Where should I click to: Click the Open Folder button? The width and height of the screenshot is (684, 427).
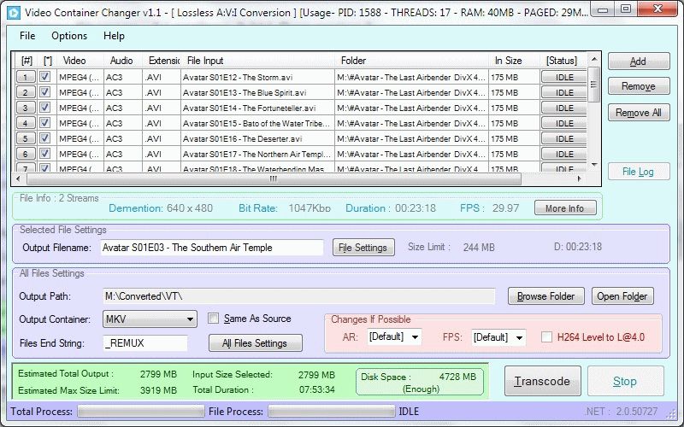(x=622, y=296)
